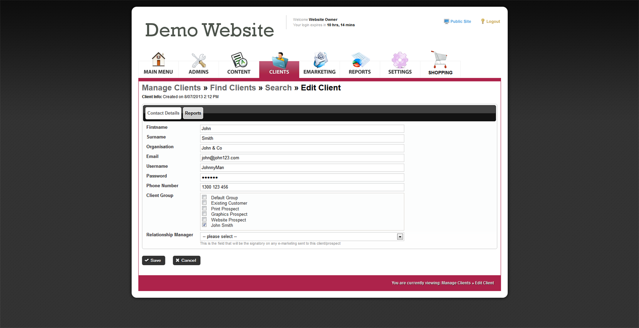
Task: Click the Admins wrench icon
Action: [199, 60]
